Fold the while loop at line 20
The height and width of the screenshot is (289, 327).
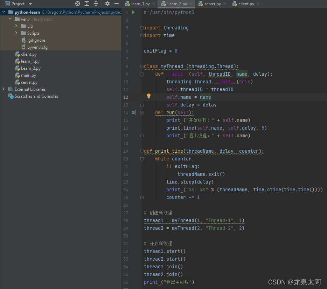[x=142, y=159]
